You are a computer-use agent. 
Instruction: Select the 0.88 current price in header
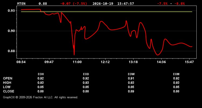(x=43, y=4)
